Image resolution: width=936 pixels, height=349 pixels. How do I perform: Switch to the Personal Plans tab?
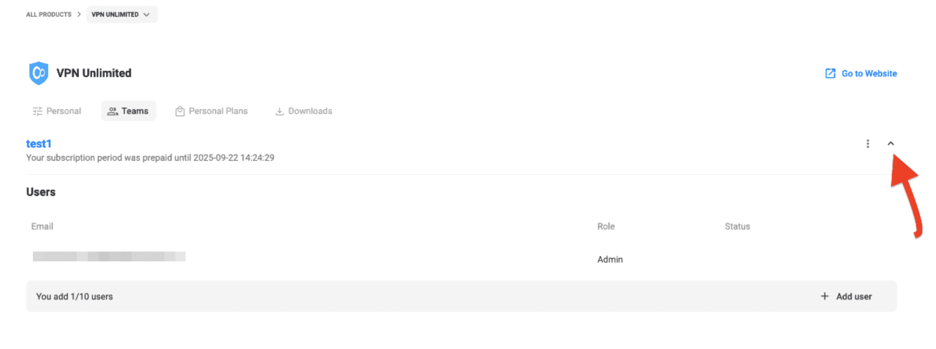218,111
